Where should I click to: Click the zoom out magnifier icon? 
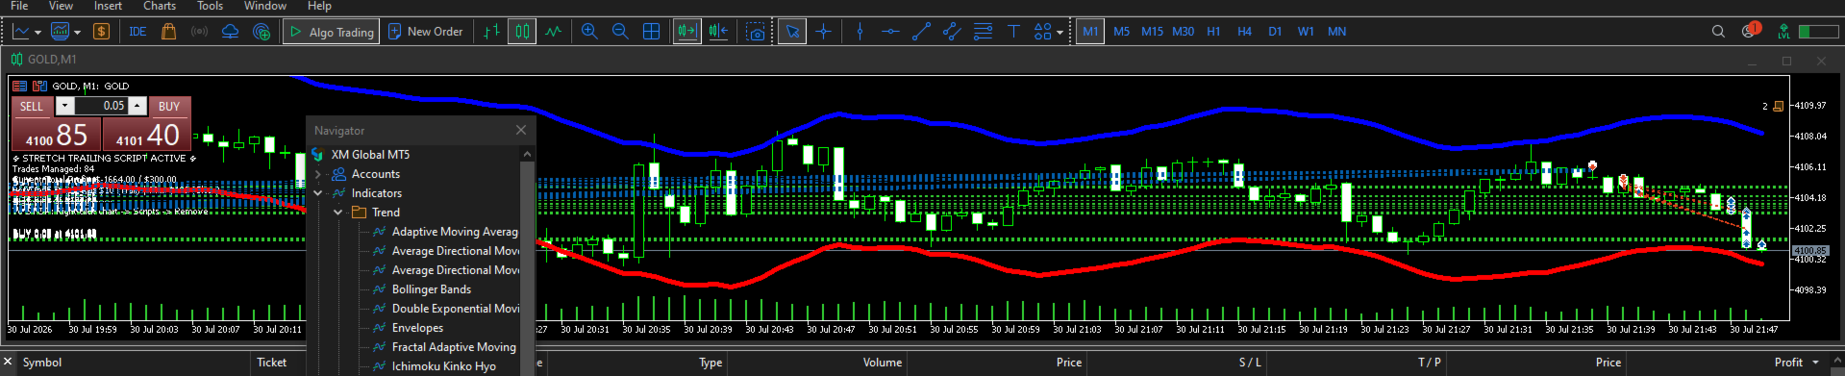point(620,32)
